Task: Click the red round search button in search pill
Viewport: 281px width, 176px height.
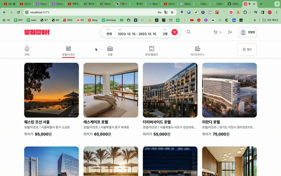Action: 174,32
